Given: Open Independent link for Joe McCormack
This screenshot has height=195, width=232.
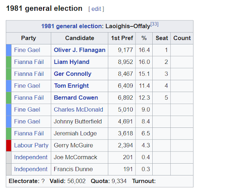Looking at the screenshot, I should pos(31,157).
